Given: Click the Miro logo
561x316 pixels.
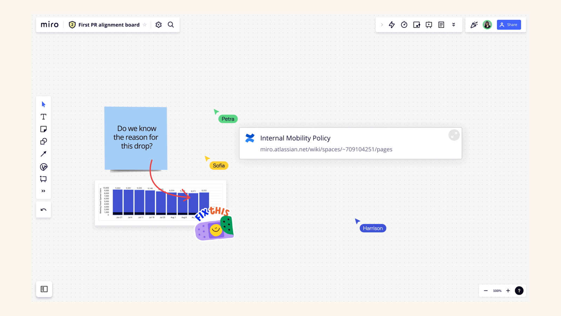Looking at the screenshot, I should tap(49, 25).
